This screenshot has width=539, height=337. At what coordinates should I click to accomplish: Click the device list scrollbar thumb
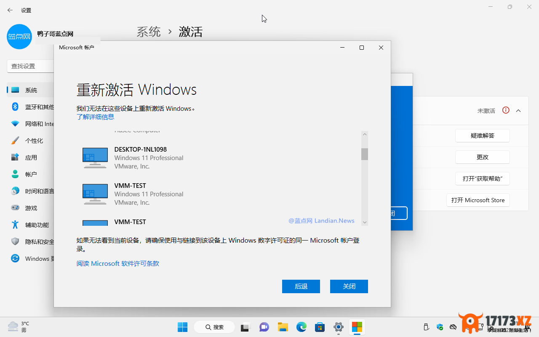[x=365, y=154]
